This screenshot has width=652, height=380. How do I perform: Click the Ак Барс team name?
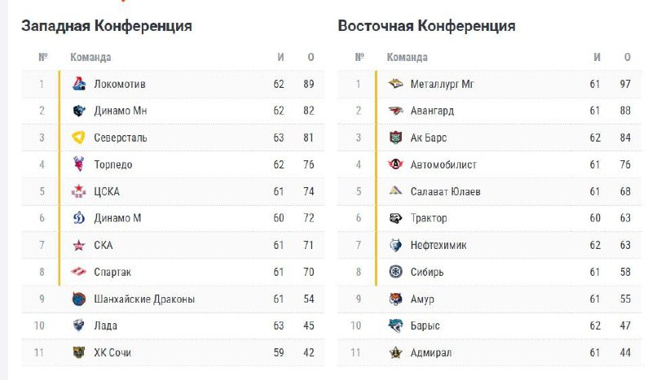[x=429, y=138]
